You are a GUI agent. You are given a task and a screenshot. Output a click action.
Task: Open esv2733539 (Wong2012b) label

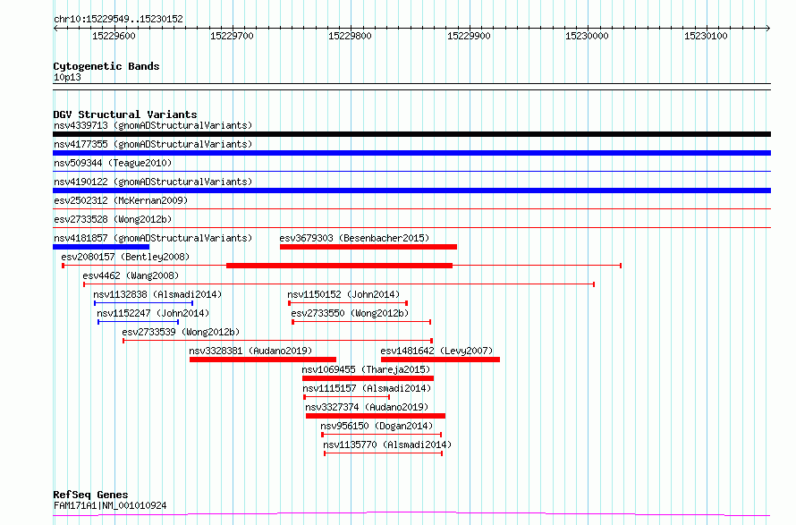(x=181, y=332)
